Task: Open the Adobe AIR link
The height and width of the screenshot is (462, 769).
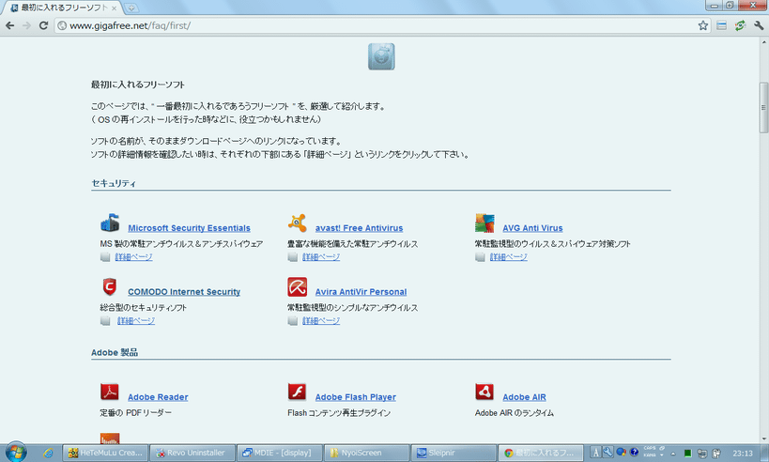Action: coord(524,397)
